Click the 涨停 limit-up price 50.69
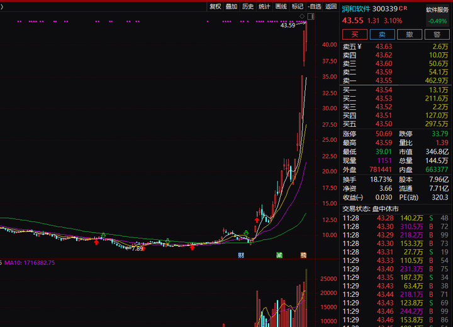The height and width of the screenshot is (327, 453). (x=384, y=134)
